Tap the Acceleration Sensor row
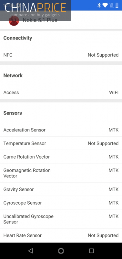The height and width of the screenshot is (259, 122). click(61, 130)
